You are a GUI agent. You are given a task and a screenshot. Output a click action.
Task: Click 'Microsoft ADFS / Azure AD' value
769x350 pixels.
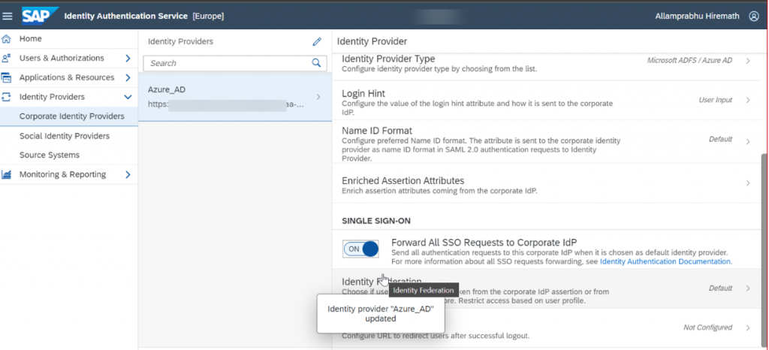(689, 61)
